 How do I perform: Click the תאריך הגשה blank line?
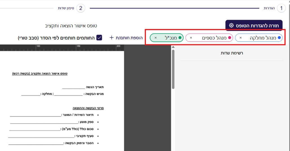tap(73, 88)
